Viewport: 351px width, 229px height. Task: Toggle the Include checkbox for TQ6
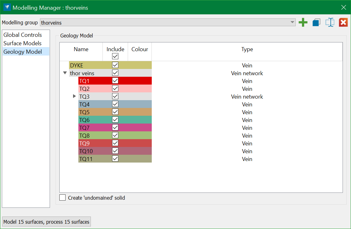click(115, 119)
